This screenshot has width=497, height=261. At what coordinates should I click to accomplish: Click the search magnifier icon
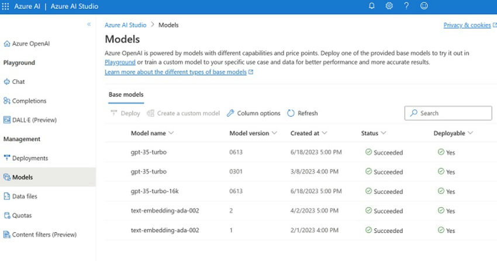[x=413, y=113]
